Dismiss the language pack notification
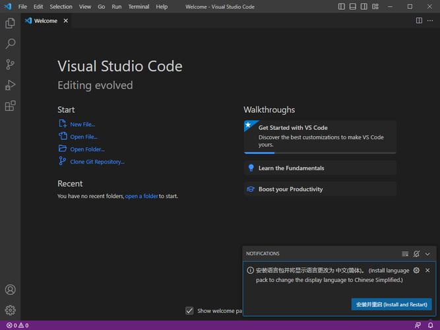 (427, 270)
